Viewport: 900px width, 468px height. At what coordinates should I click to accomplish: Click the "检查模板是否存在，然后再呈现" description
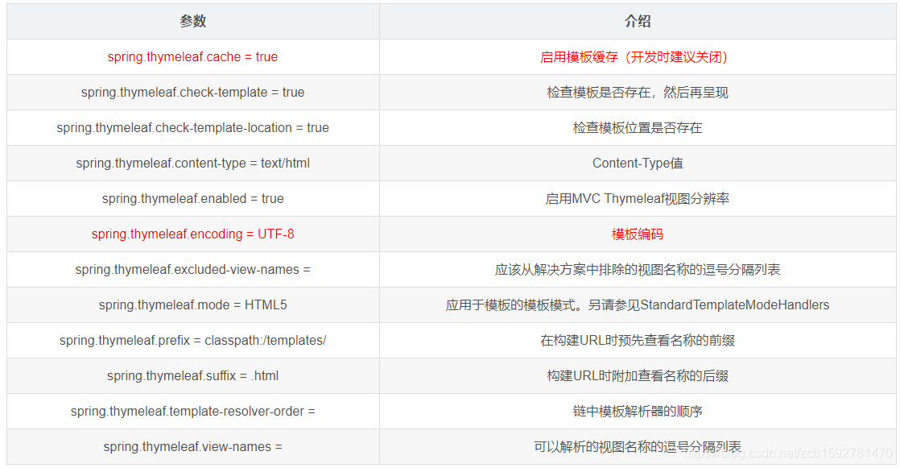tap(636, 92)
